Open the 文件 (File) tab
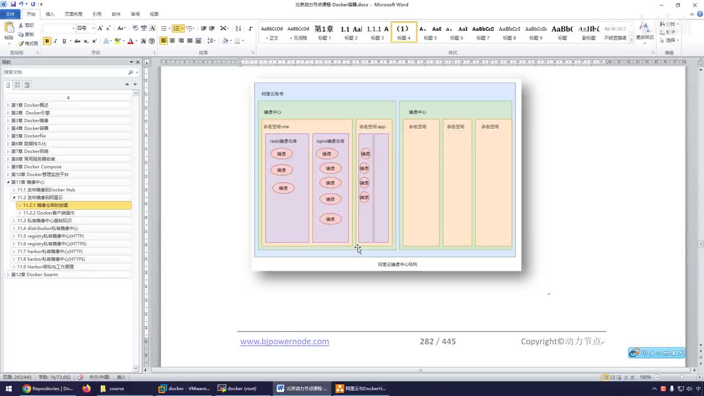This screenshot has height=396, width=704. pos(10,14)
